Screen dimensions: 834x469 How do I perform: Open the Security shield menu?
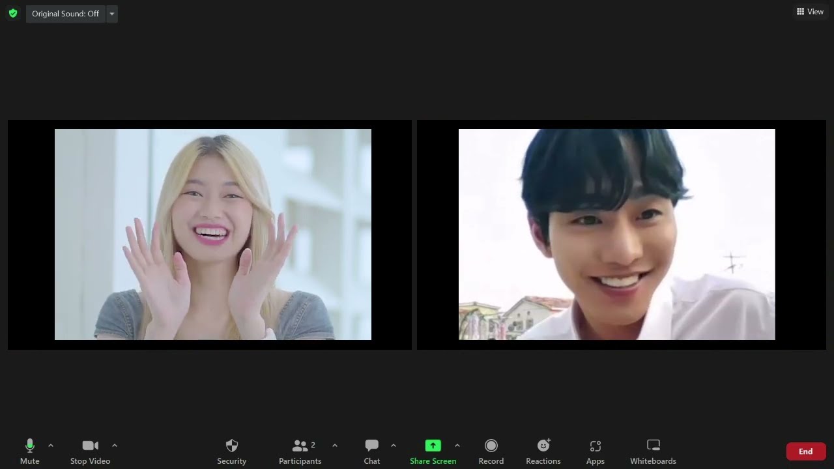[x=231, y=451]
